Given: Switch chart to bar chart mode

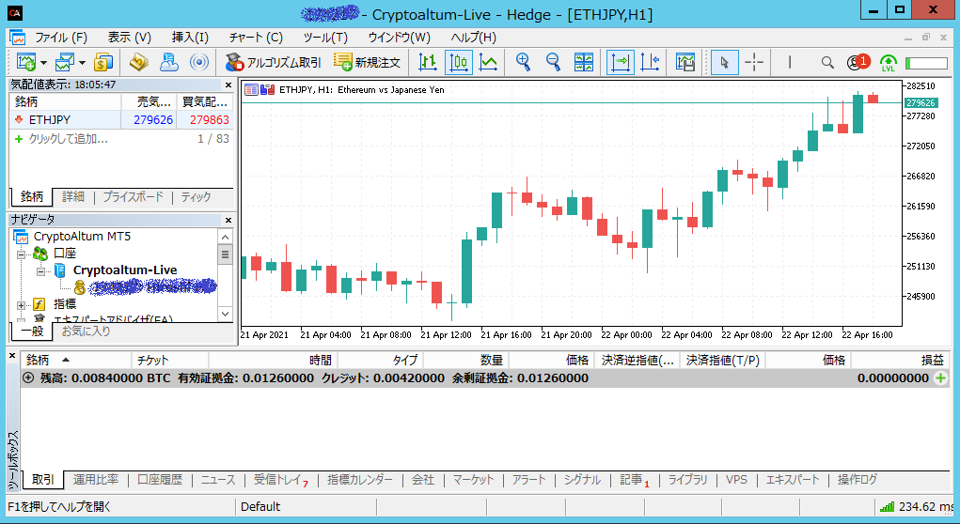Looking at the screenshot, I should [428, 62].
